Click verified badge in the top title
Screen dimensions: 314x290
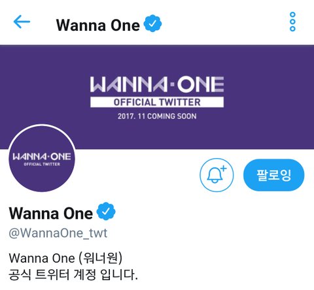click(152, 24)
